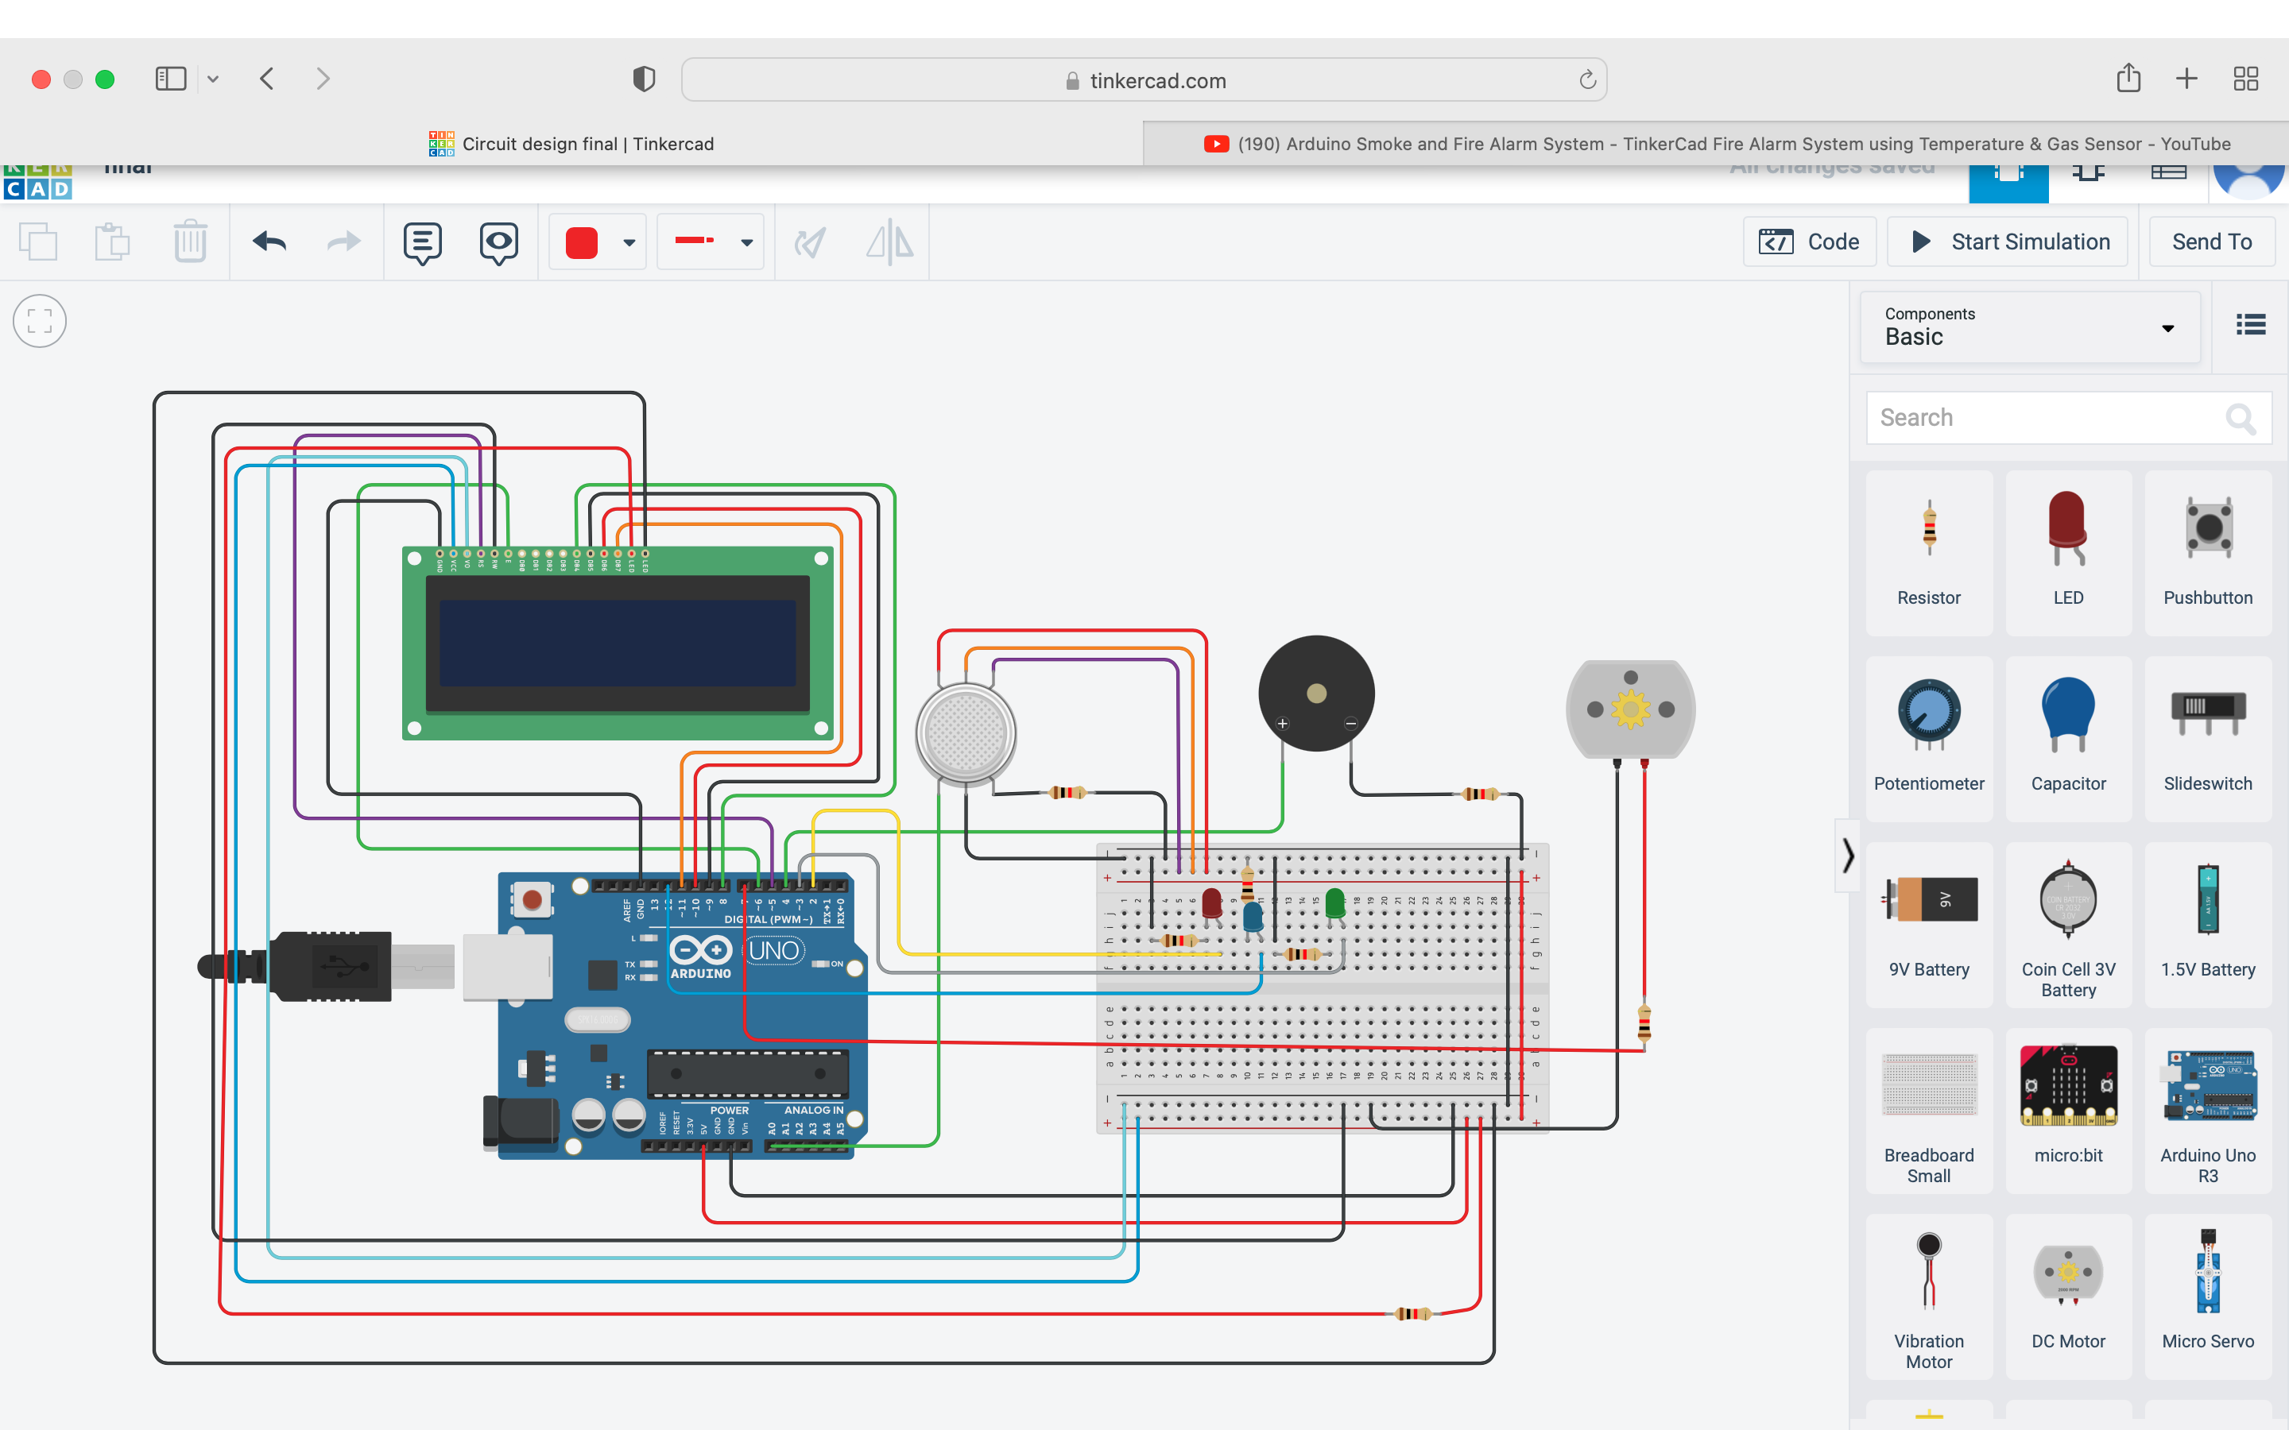This screenshot has height=1430, width=2289.
Task: Toggle the component list view icon
Action: click(2251, 323)
